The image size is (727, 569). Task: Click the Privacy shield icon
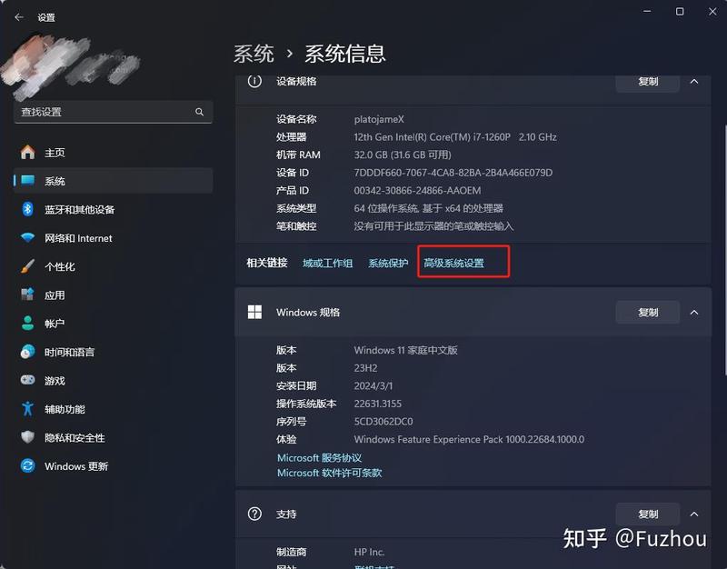click(28, 437)
